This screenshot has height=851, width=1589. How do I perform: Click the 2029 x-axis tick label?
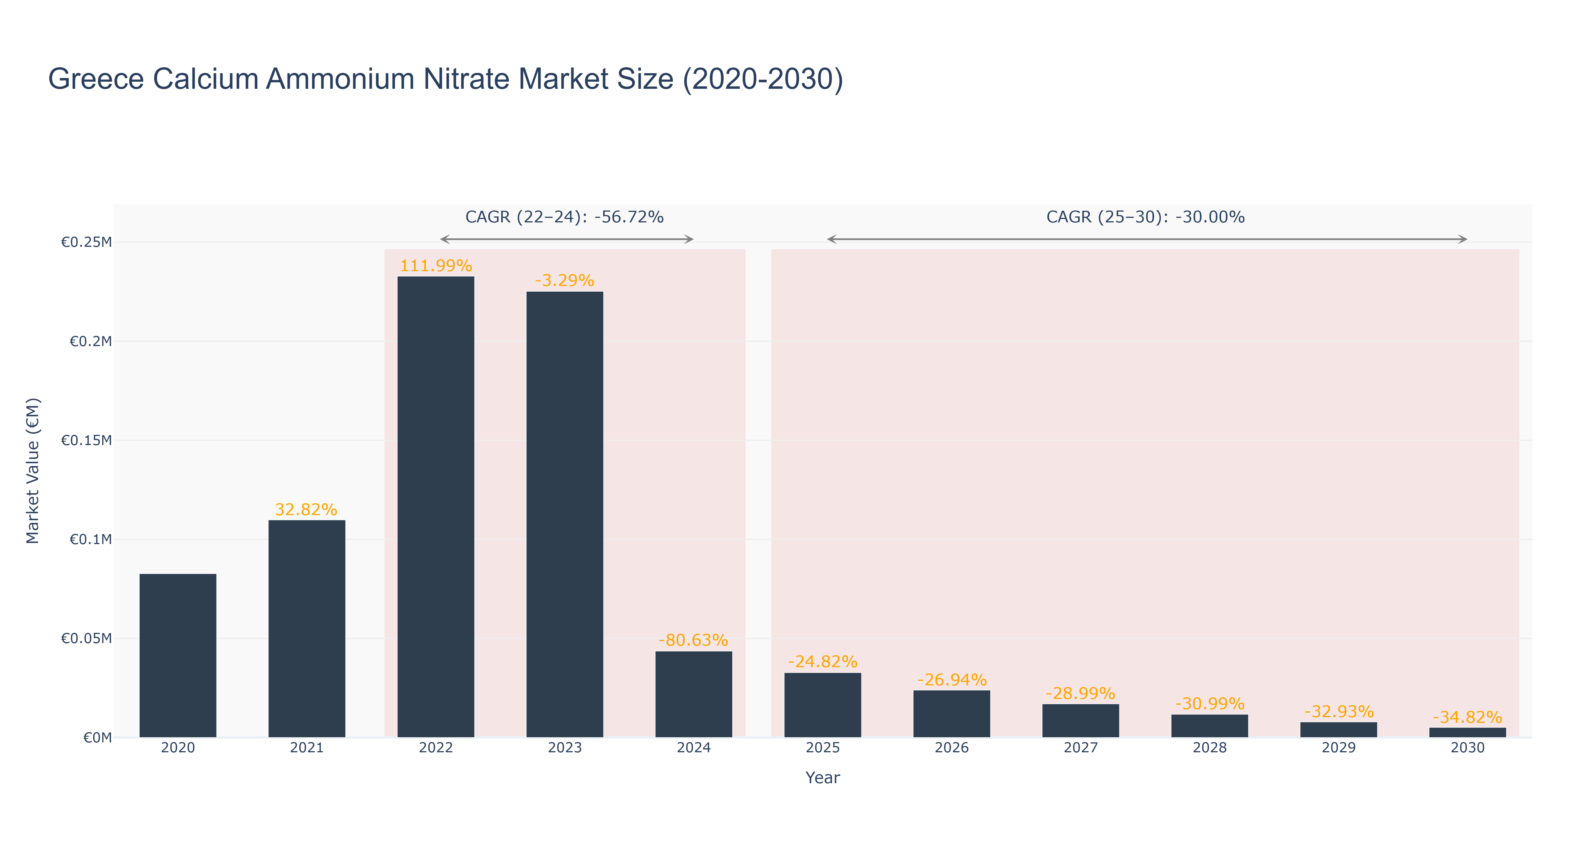tap(1338, 748)
